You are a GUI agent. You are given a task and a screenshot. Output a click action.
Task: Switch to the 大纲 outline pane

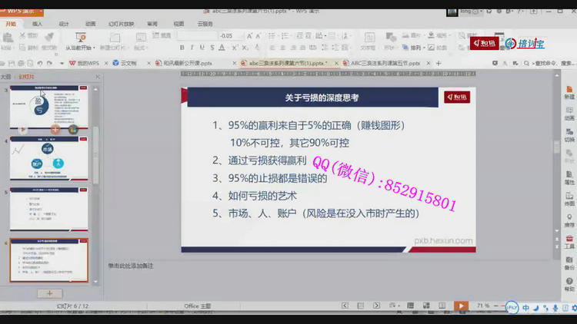point(6,77)
